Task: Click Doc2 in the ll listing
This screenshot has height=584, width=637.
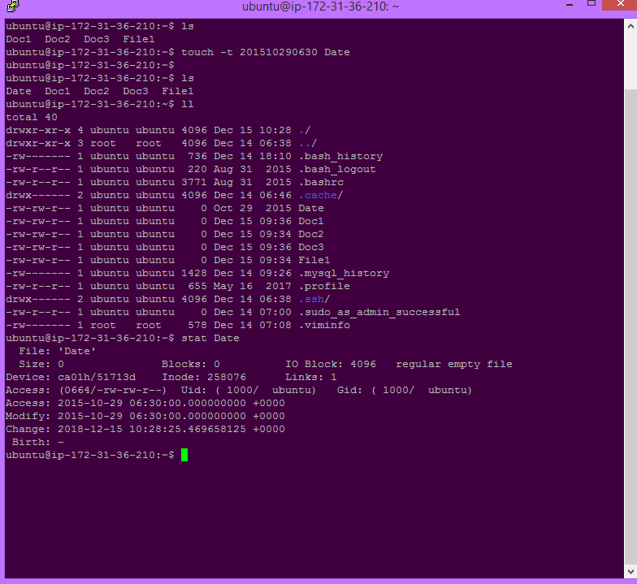Action: 311,234
